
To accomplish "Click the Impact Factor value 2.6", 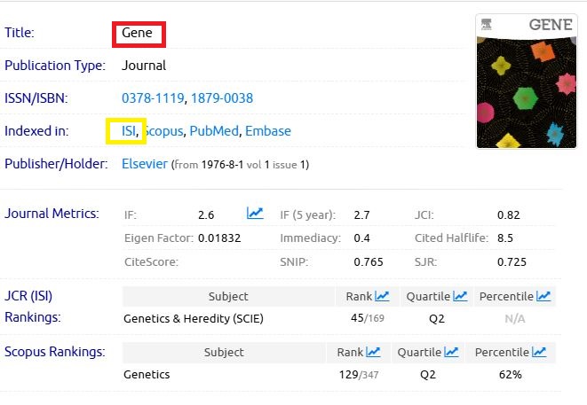I will point(206,214).
